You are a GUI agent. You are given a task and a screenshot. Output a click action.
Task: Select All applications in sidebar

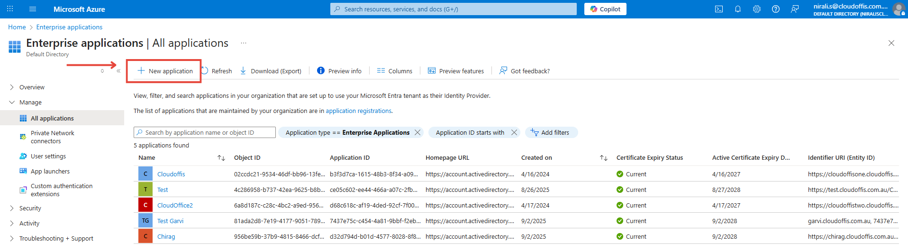click(62, 118)
